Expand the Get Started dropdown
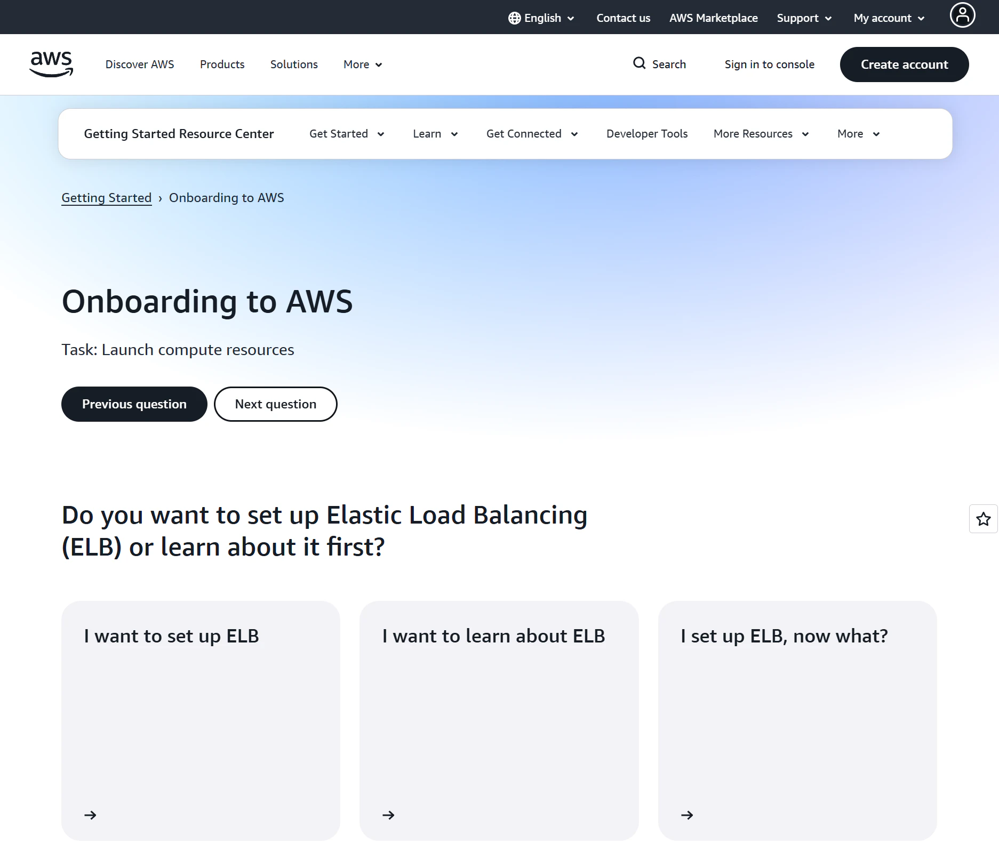 point(347,134)
